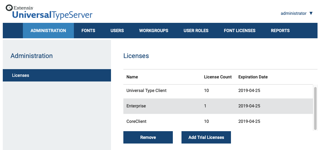This screenshot has height=150, width=320.
Task: Click the Extensis Universal Type Server logo
Action: (49, 12)
